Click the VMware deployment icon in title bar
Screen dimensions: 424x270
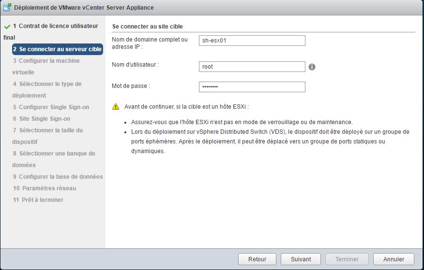(x=7, y=7)
